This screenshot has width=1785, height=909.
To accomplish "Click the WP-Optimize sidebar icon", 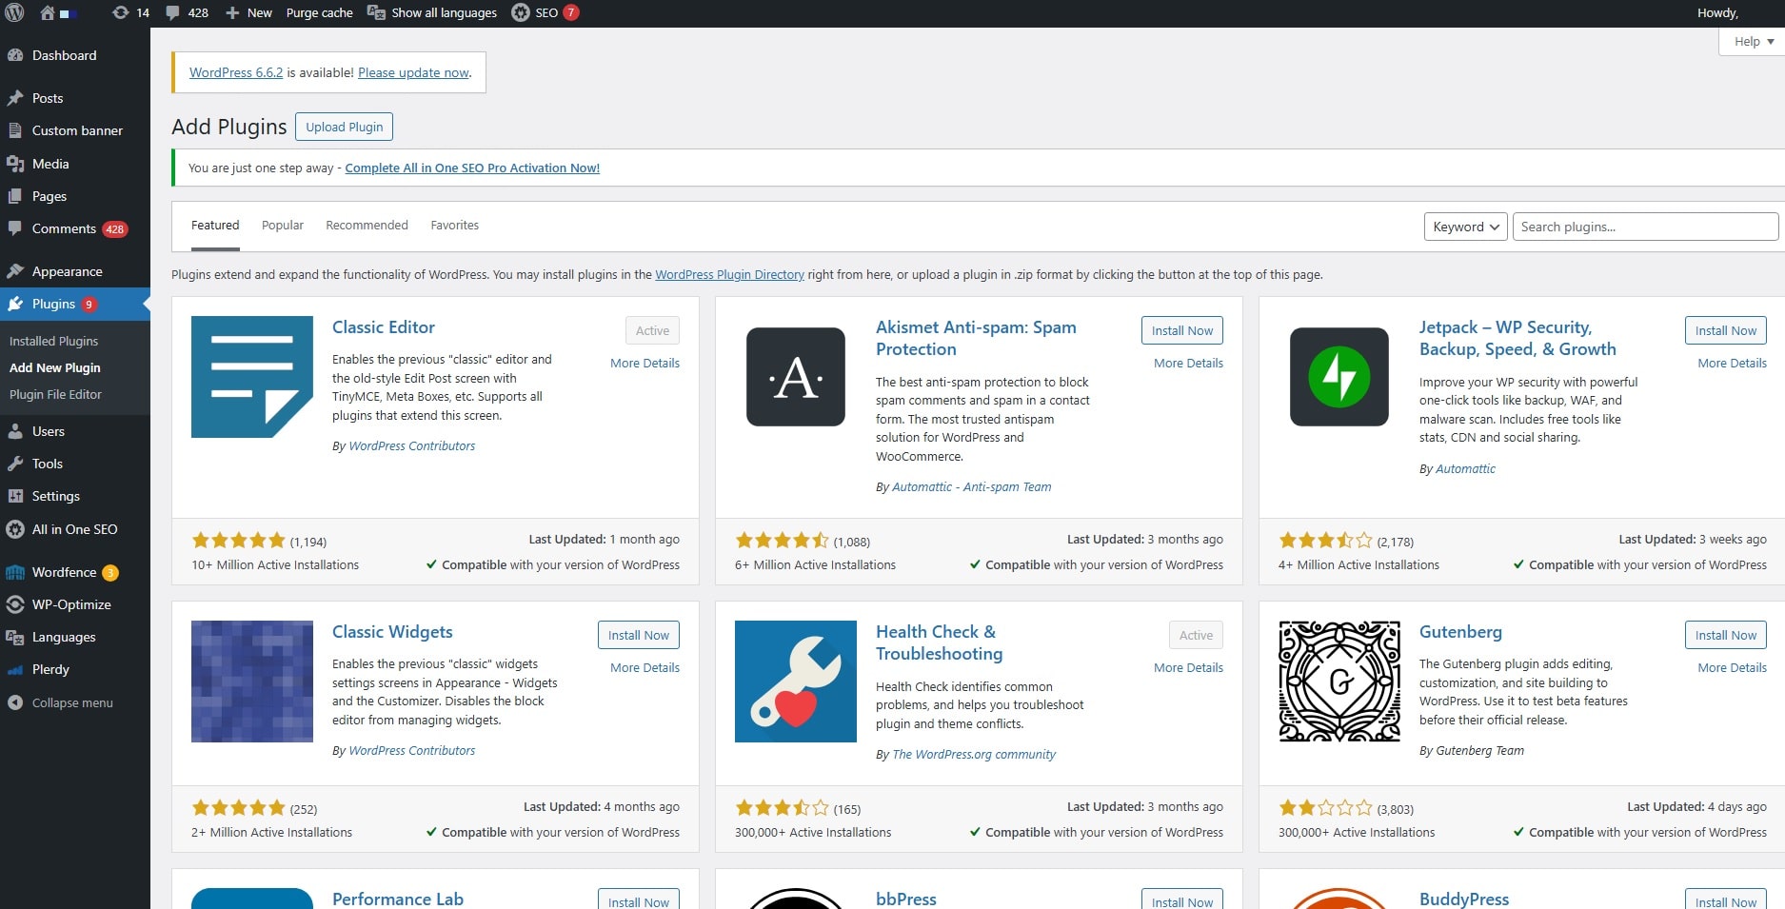I will point(15,604).
